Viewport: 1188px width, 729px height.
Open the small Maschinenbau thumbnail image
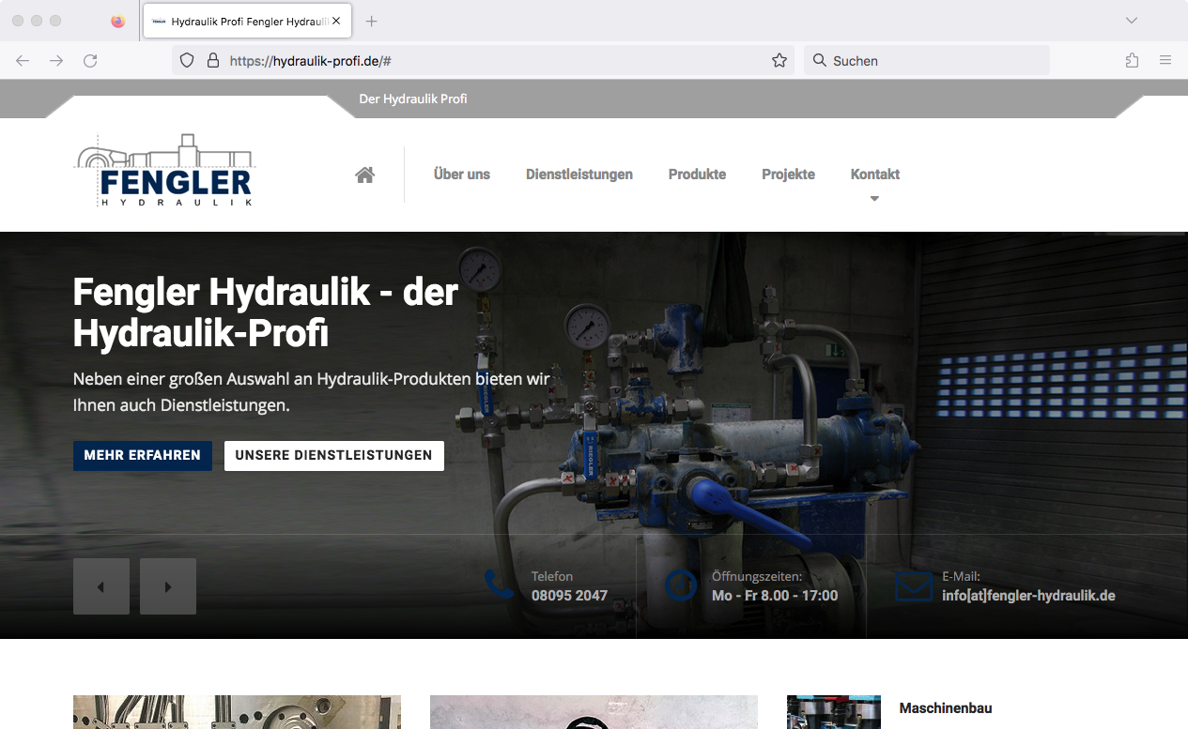tap(834, 712)
